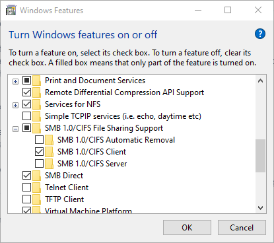Uncheck the SMB 1.0/CIFS Client checkbox
Viewport: 274px width, 243px height.
click(39, 152)
